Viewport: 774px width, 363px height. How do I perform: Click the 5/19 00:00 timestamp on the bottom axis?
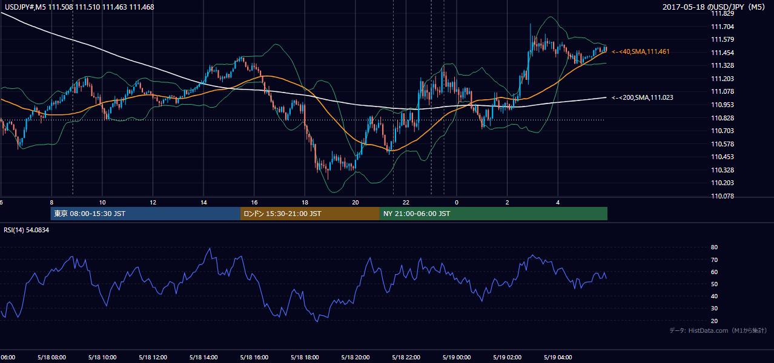pyautogui.click(x=457, y=357)
